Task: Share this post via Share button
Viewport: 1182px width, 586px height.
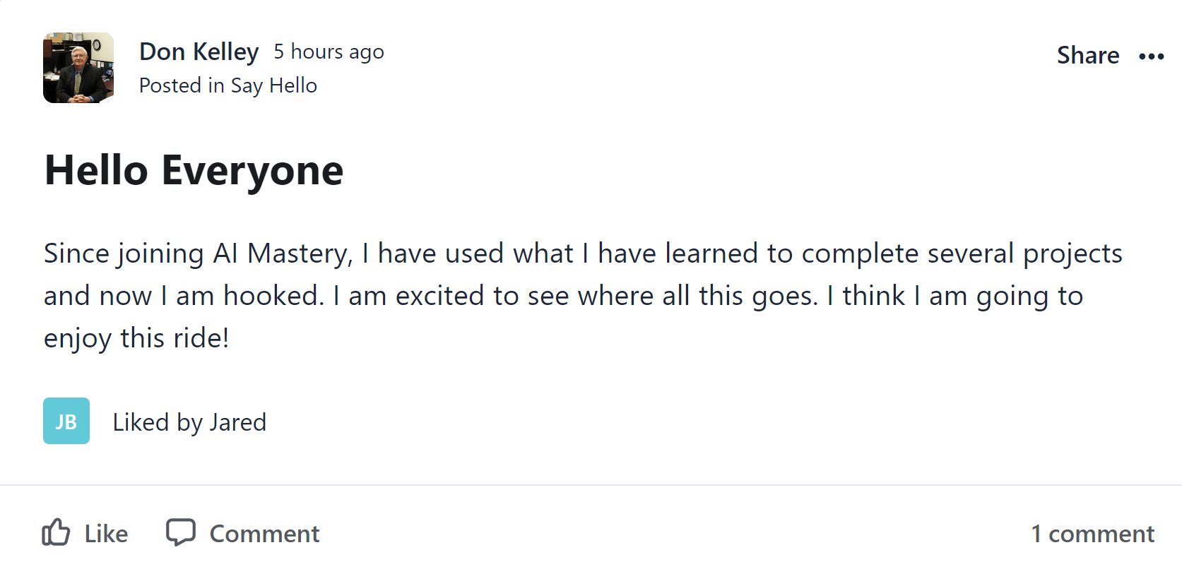Action: [x=1088, y=55]
